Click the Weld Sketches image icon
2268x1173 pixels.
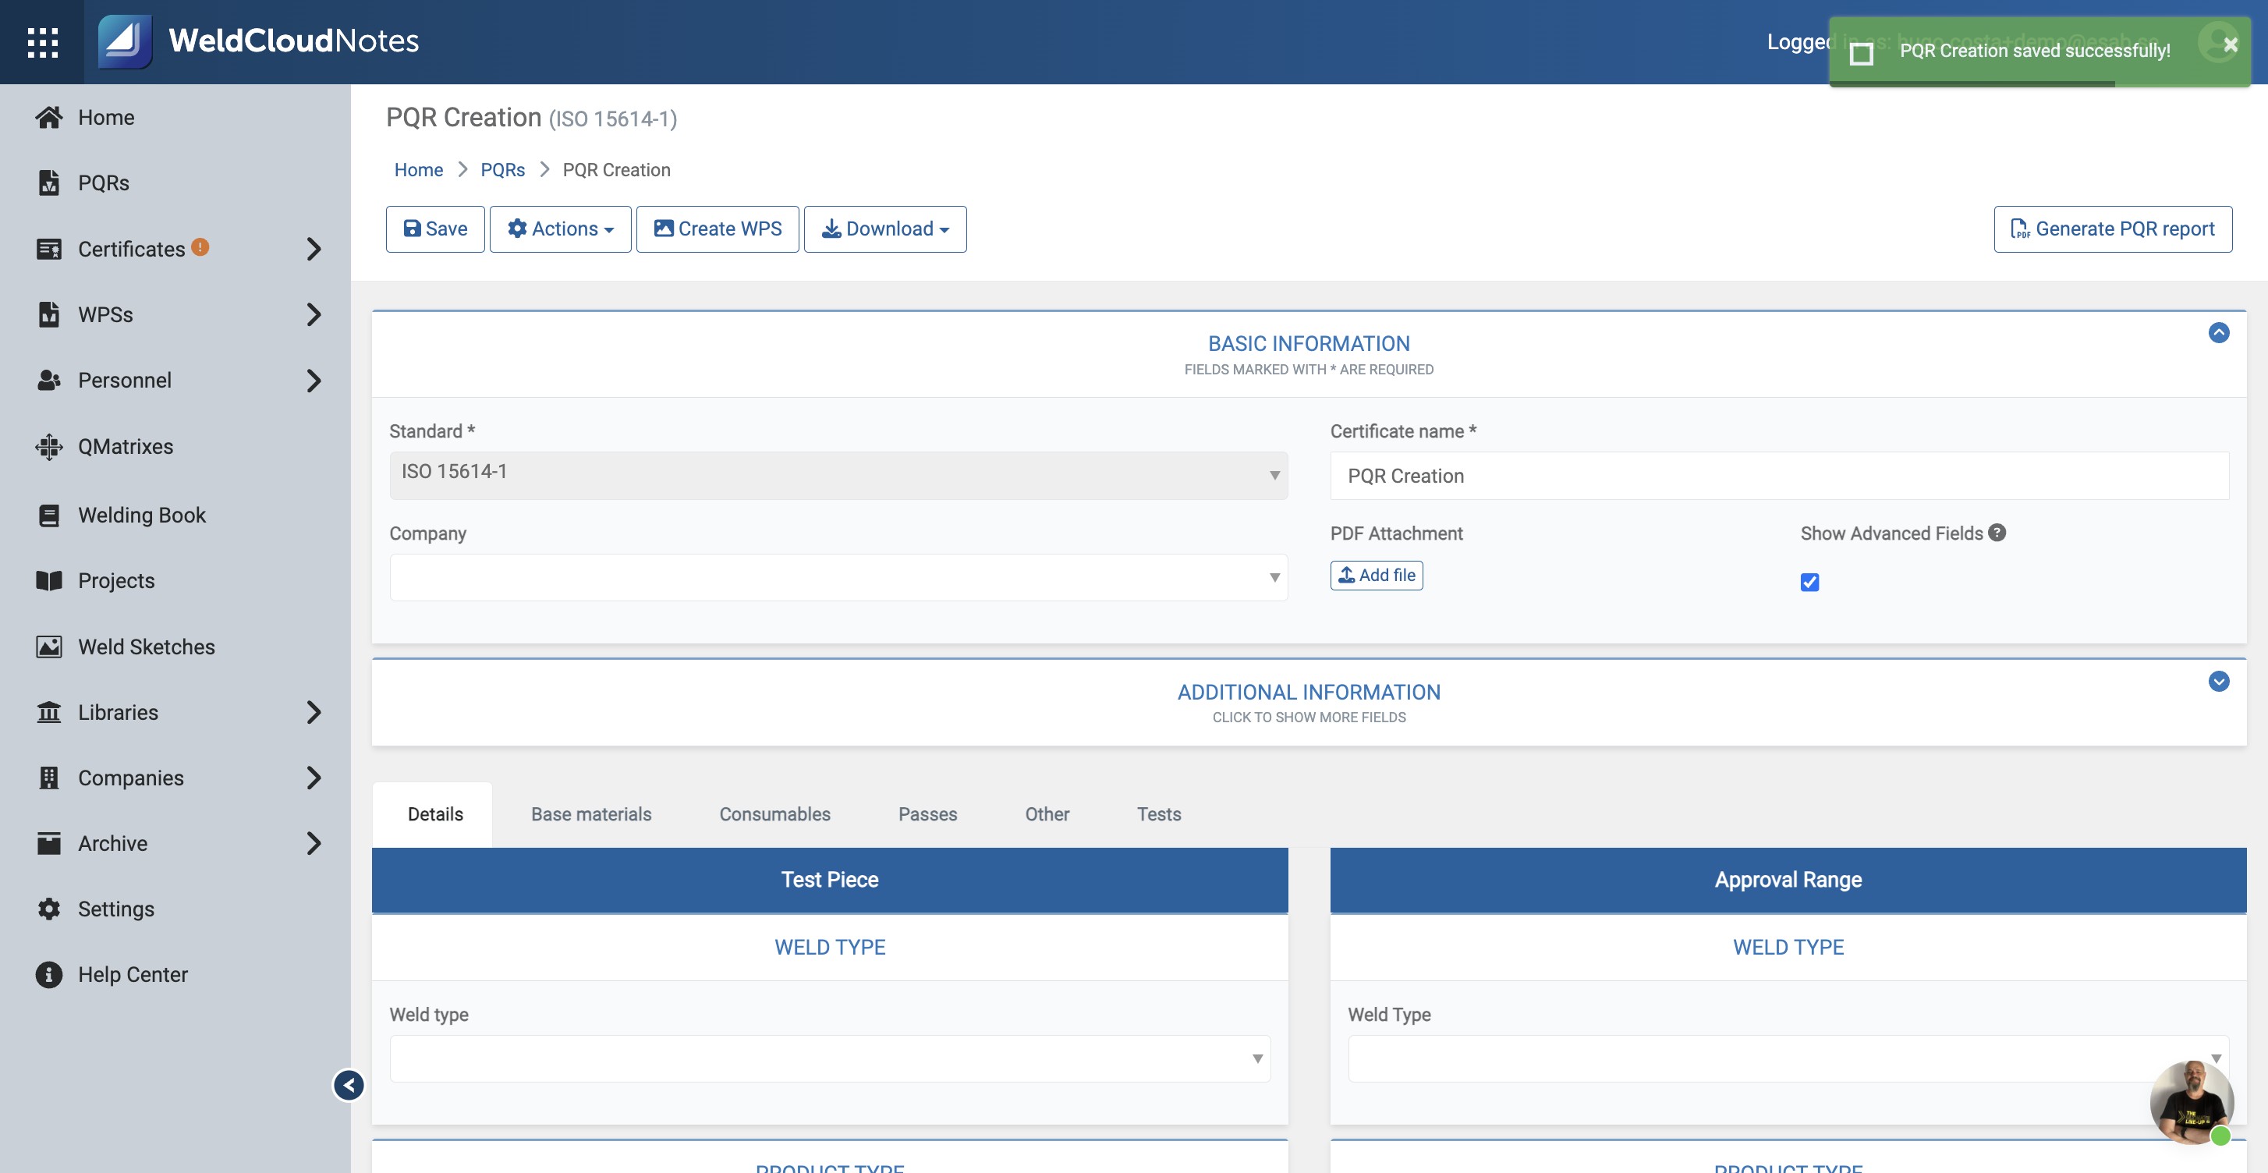tap(48, 647)
